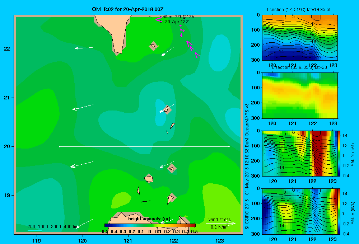Click latitude label '21' on main map axis
359x244 pixels.
(x=7, y=98)
